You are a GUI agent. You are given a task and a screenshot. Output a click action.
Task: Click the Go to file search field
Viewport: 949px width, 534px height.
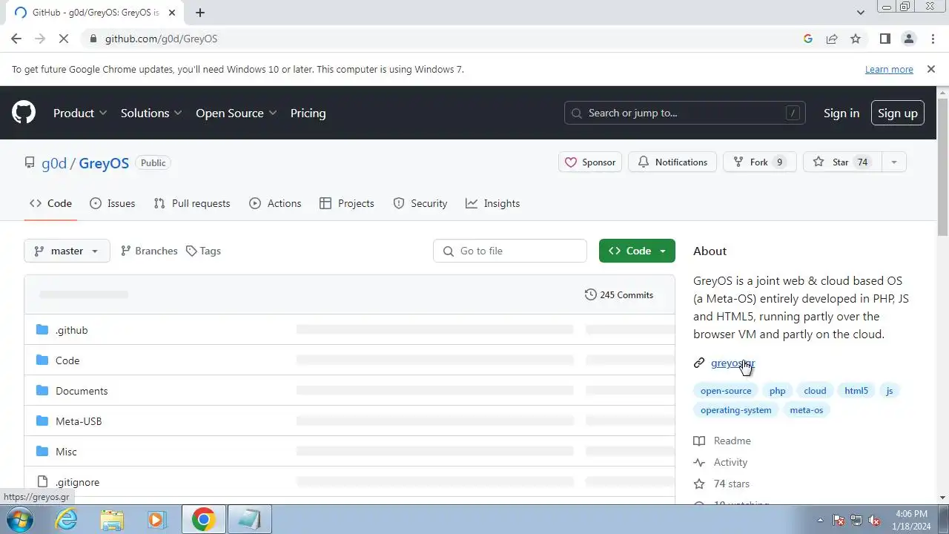point(510,251)
